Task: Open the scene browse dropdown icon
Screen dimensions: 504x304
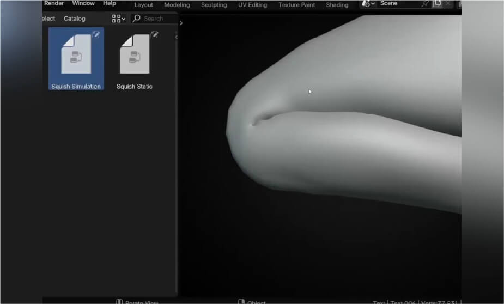Action: [368, 4]
